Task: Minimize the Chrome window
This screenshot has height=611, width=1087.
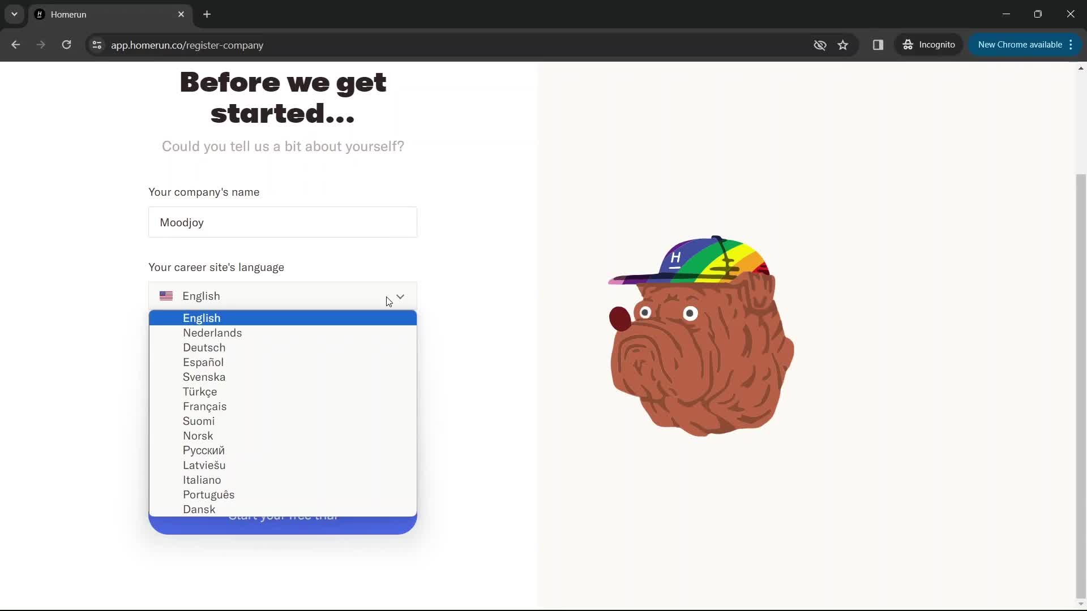Action: (x=1006, y=14)
